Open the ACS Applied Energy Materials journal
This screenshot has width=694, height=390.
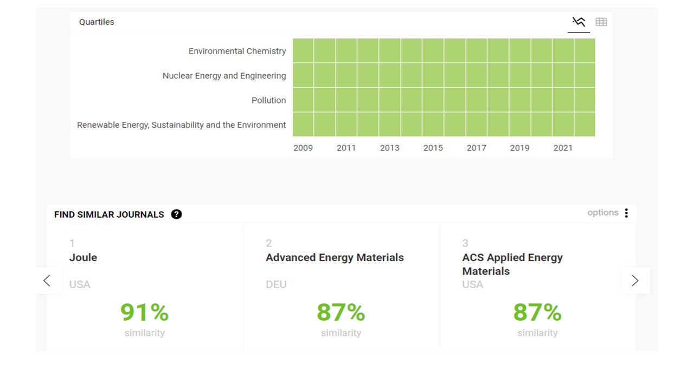pos(512,264)
